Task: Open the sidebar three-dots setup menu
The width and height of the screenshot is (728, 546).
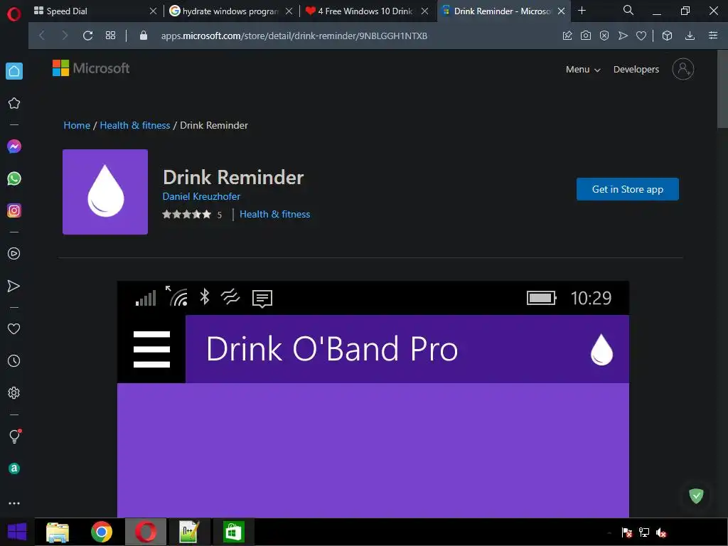Action: [x=14, y=503]
